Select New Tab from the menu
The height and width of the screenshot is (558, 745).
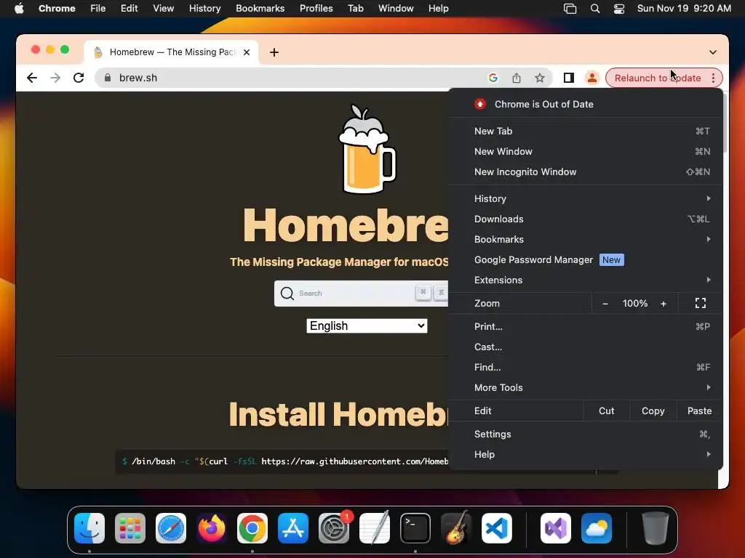(586, 131)
